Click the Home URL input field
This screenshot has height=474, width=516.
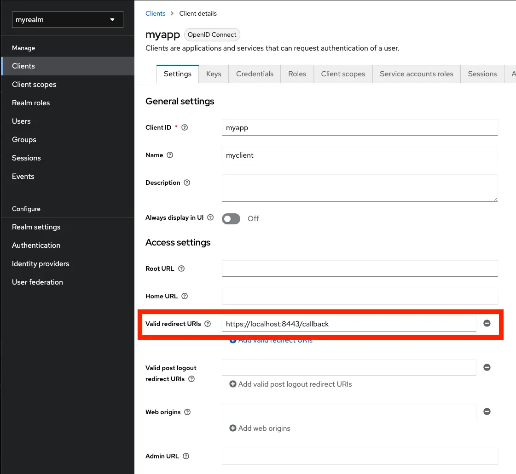(x=359, y=296)
